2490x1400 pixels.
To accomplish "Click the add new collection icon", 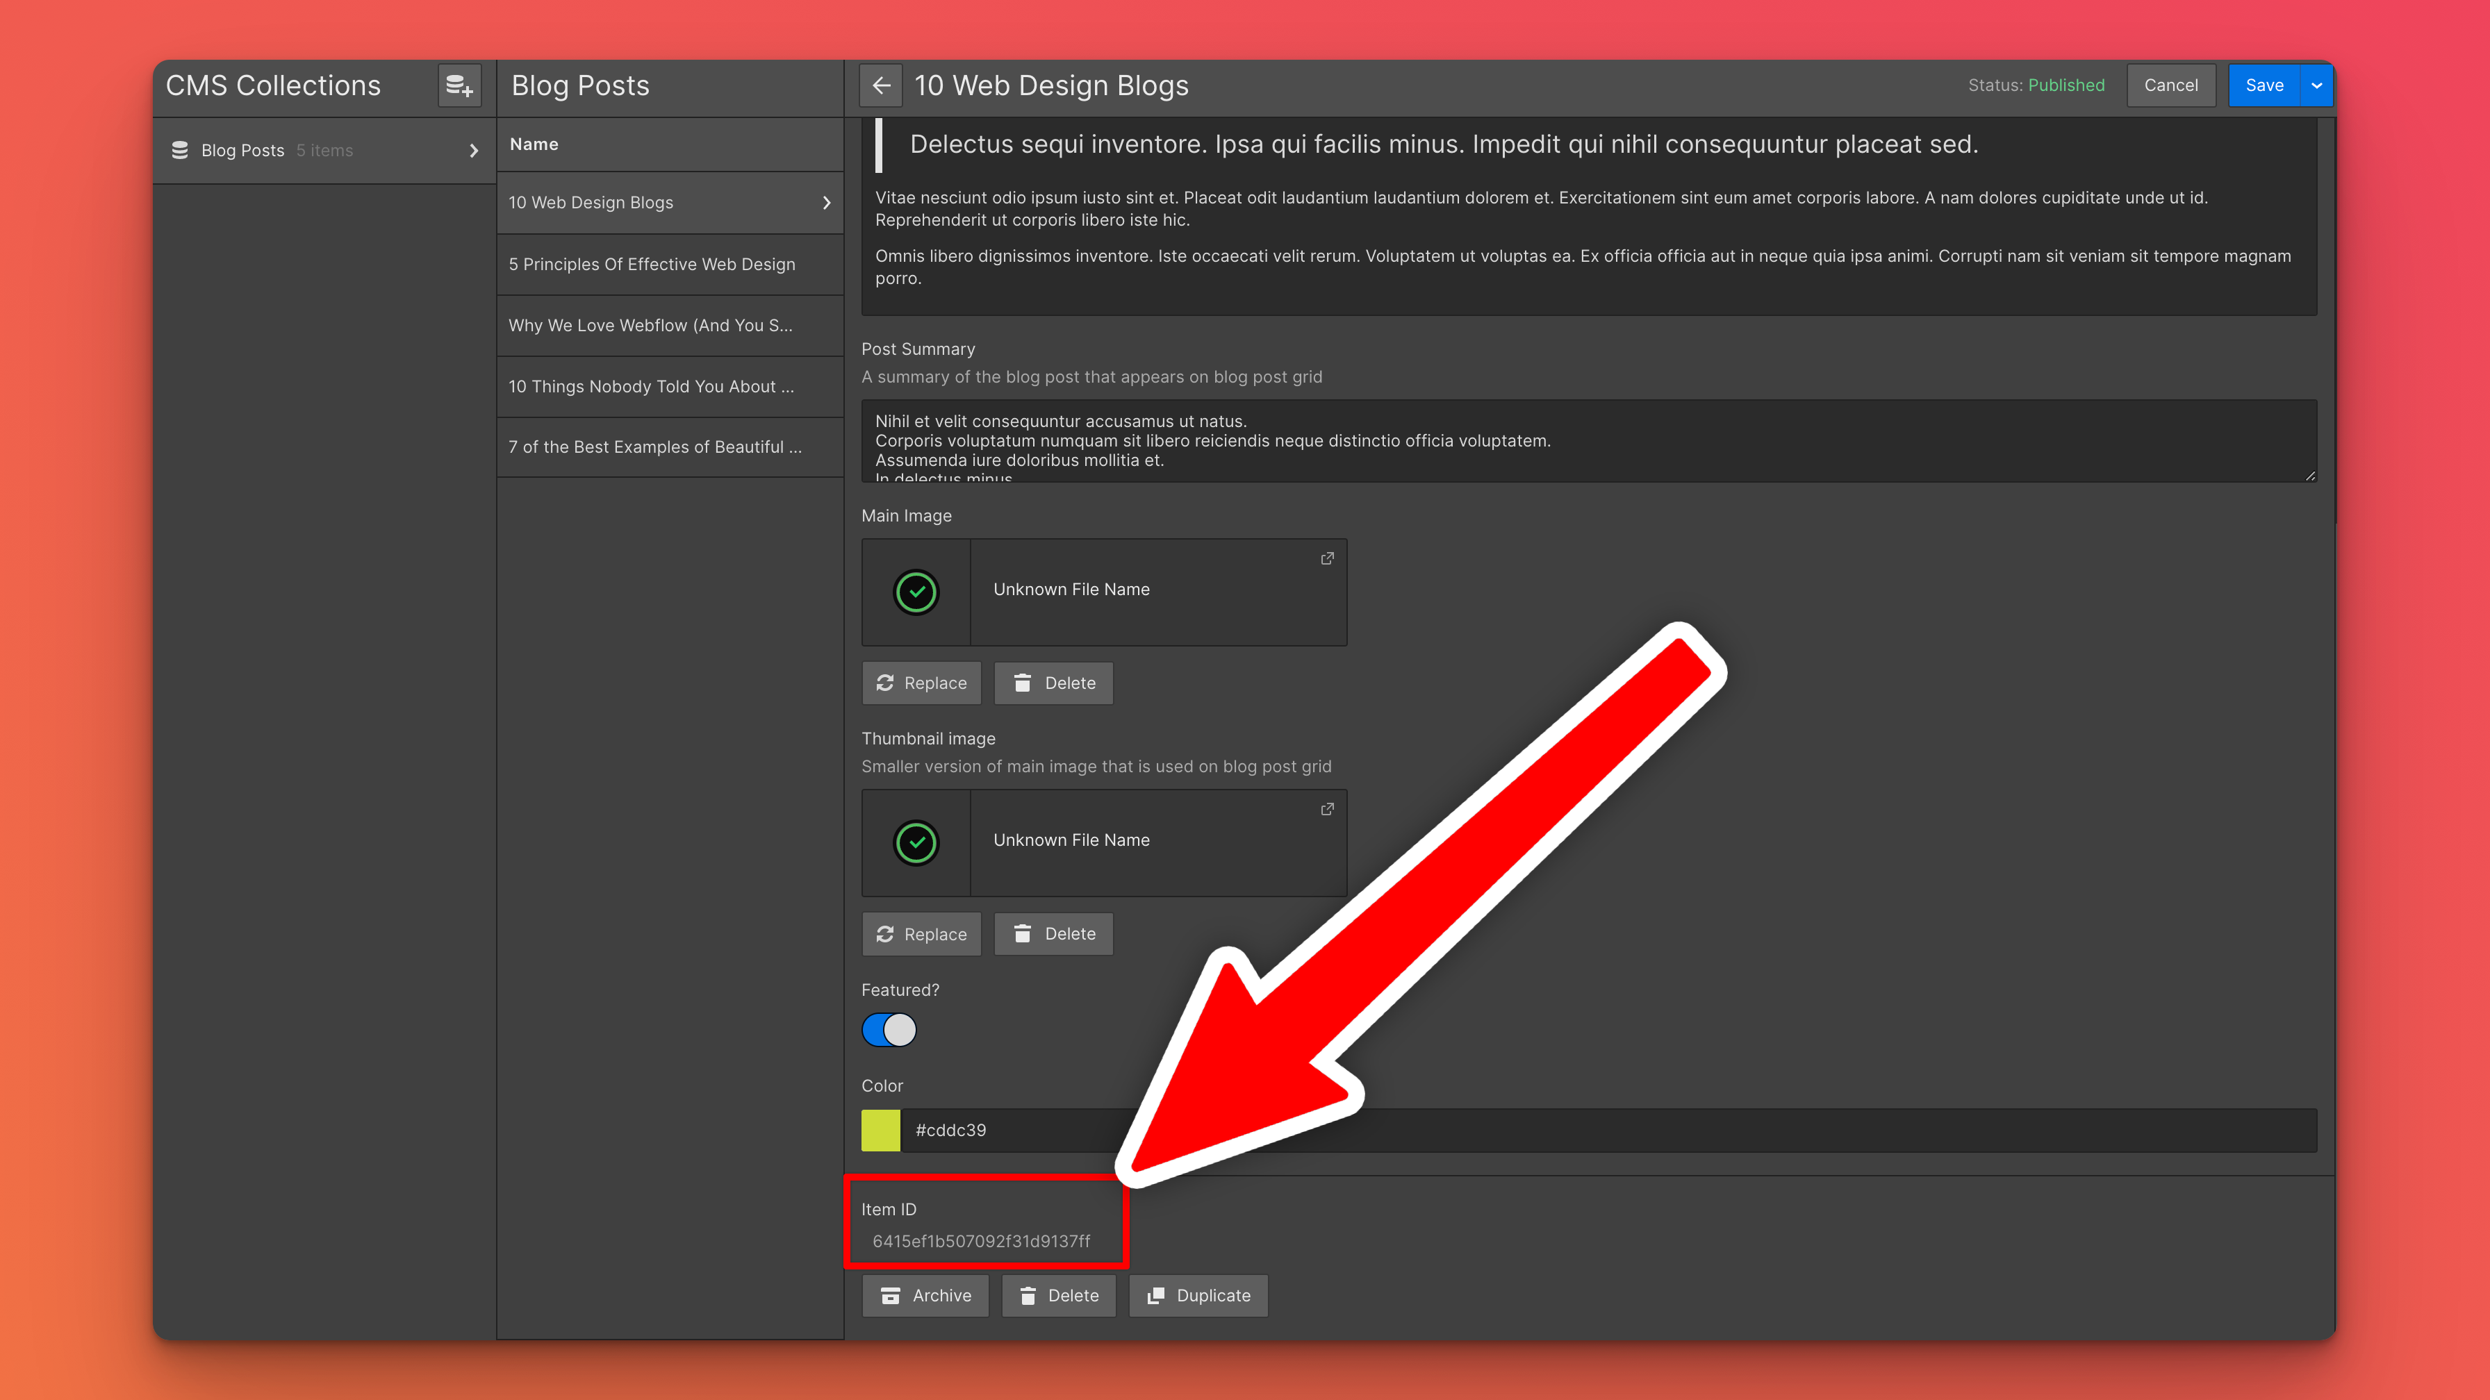I will 459,85.
